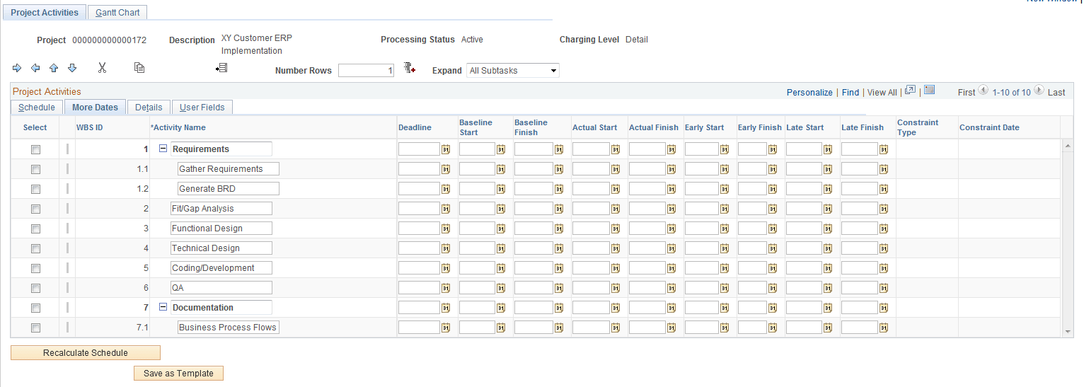Open Early Start calendar for Technical Design
The height and width of the screenshot is (387, 1084).
[x=724, y=248]
